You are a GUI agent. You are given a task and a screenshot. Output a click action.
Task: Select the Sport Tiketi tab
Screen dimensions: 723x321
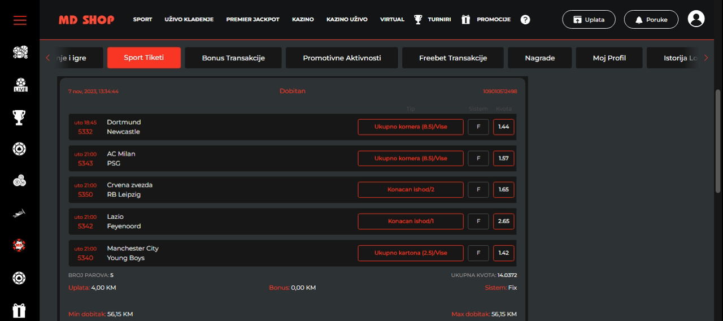[x=144, y=58]
